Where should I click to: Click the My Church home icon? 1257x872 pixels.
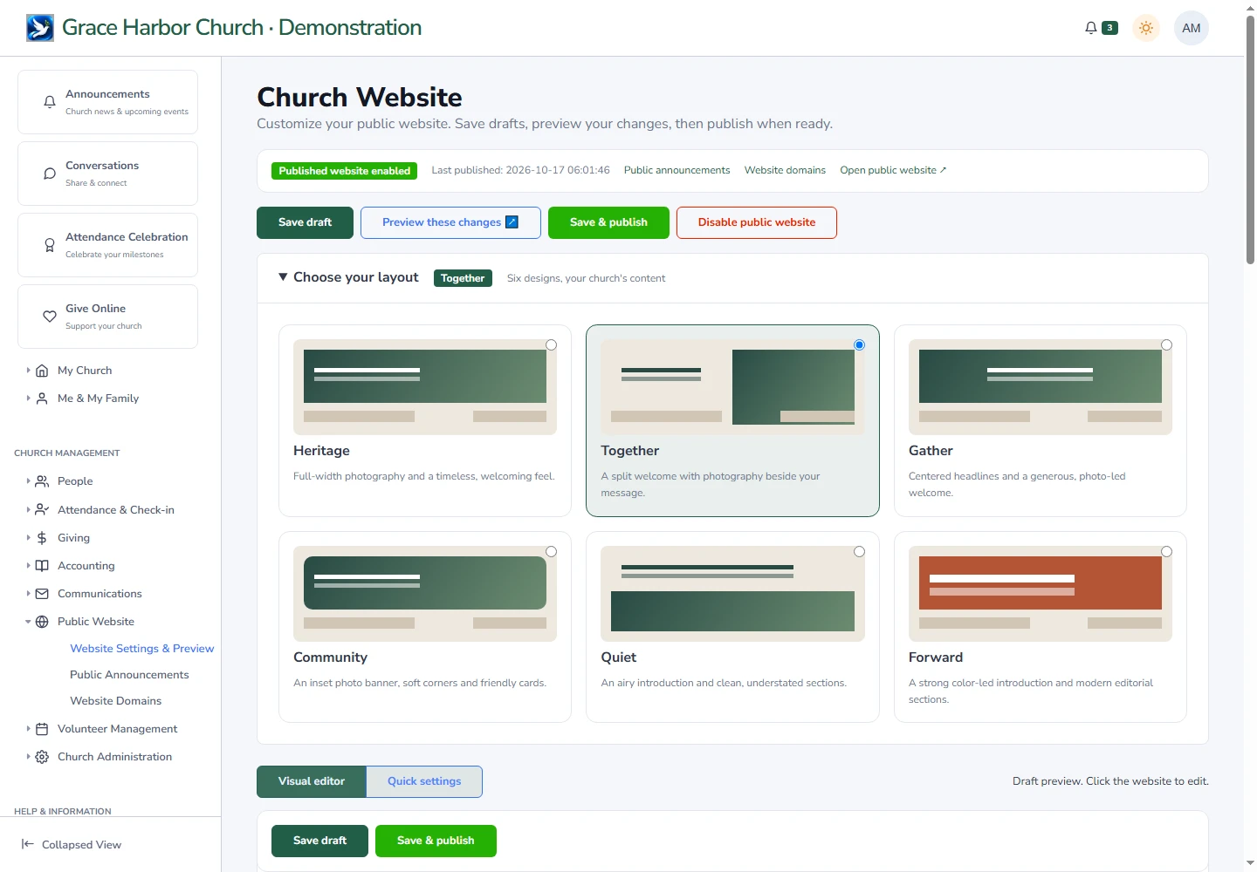pos(42,371)
